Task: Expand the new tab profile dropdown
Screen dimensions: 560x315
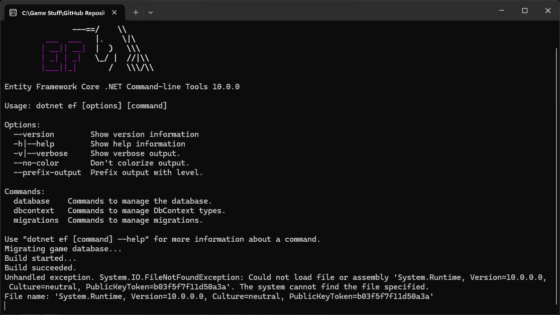Action: coord(150,12)
